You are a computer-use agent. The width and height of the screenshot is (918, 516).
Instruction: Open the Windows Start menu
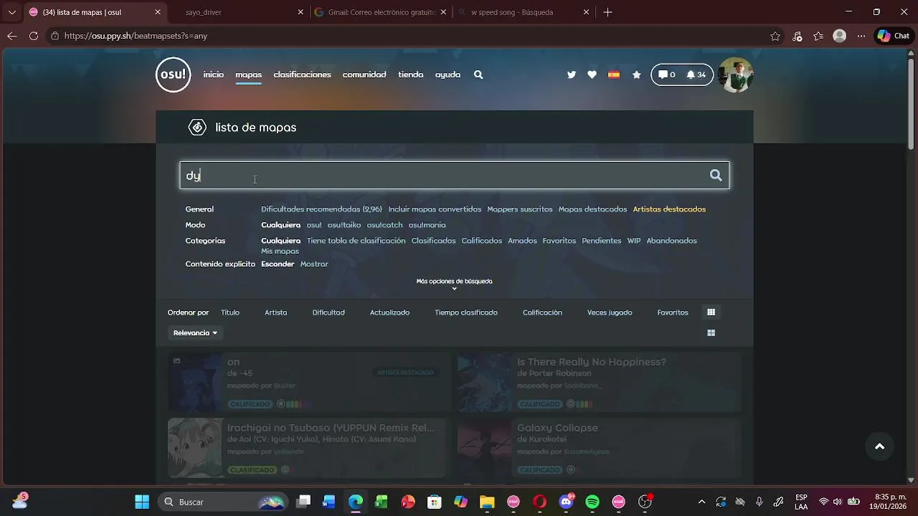tap(142, 502)
